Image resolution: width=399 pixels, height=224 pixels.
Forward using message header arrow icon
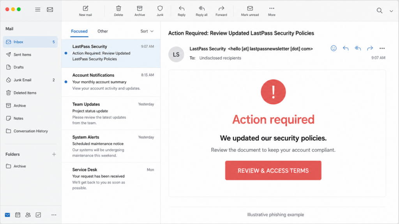[x=370, y=48]
